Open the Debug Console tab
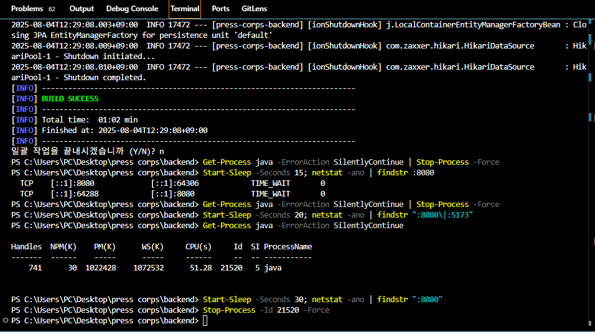The height and width of the screenshot is (332, 595). 132,9
